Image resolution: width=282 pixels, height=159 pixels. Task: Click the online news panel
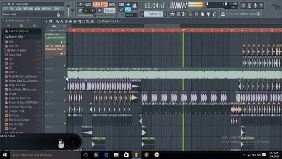click(244, 14)
